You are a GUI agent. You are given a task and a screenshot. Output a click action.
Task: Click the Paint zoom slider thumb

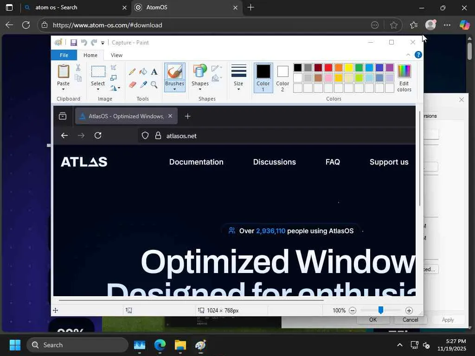point(381,310)
